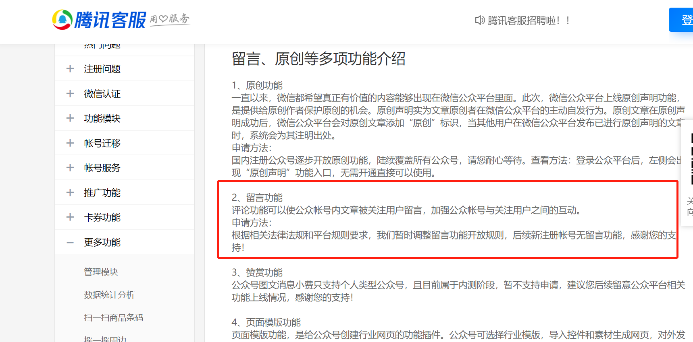Select the 功能模块 menu item

(x=102, y=118)
